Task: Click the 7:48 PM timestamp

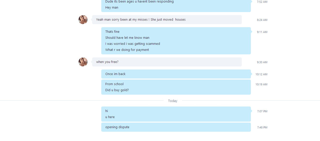Action: [x=262, y=127]
